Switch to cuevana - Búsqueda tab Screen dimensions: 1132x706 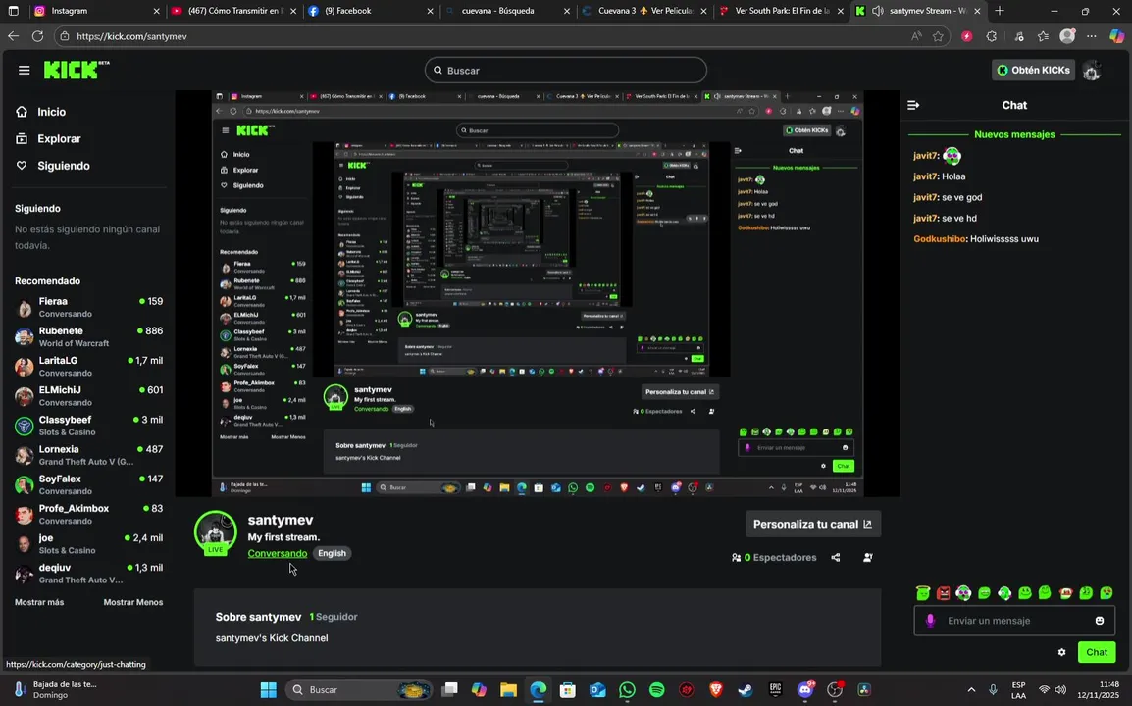507,11
